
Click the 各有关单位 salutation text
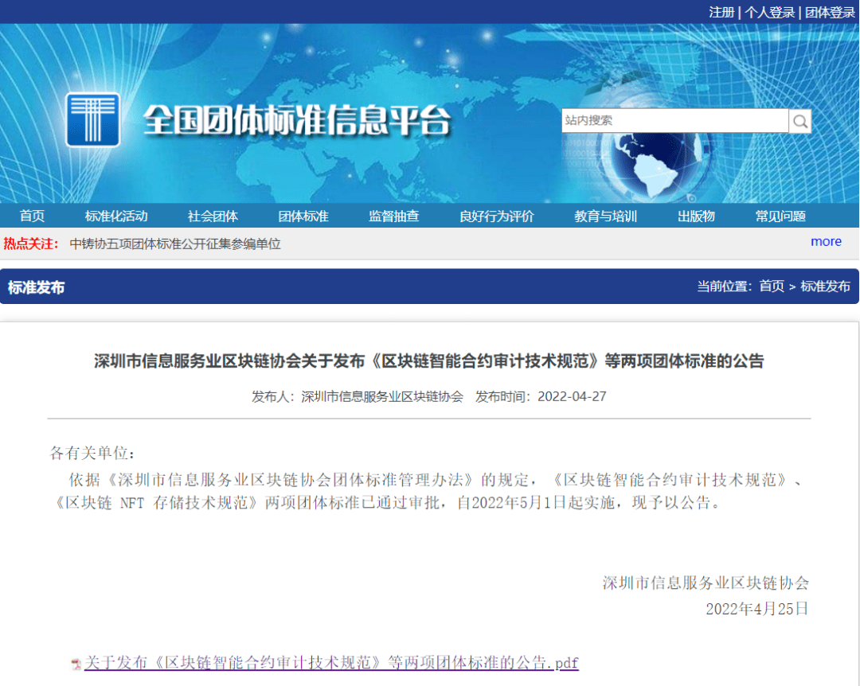(92, 453)
